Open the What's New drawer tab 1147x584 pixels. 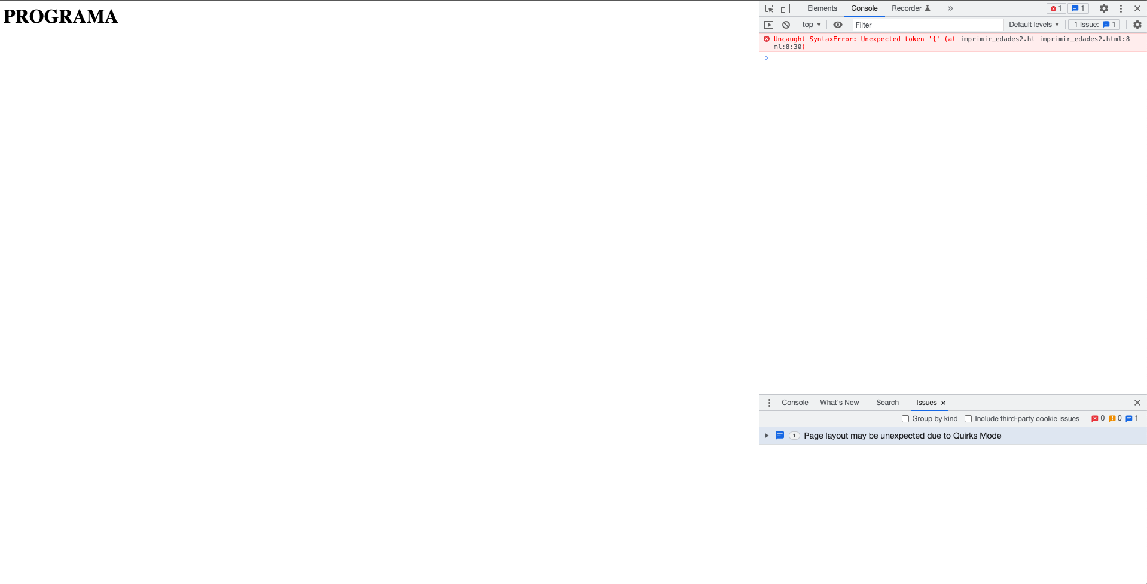coord(839,403)
